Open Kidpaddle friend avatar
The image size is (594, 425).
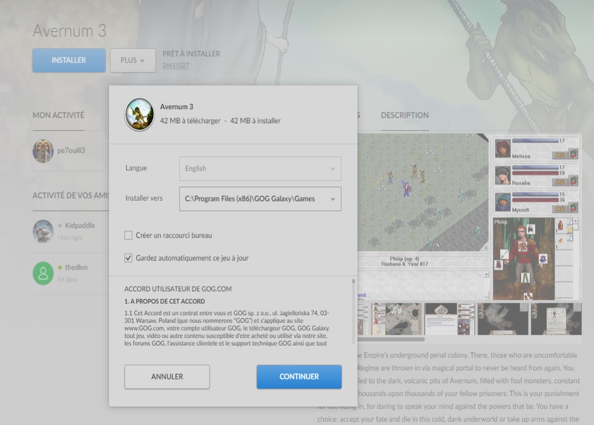coord(43,231)
